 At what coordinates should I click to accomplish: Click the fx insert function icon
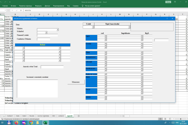coord(21,10)
